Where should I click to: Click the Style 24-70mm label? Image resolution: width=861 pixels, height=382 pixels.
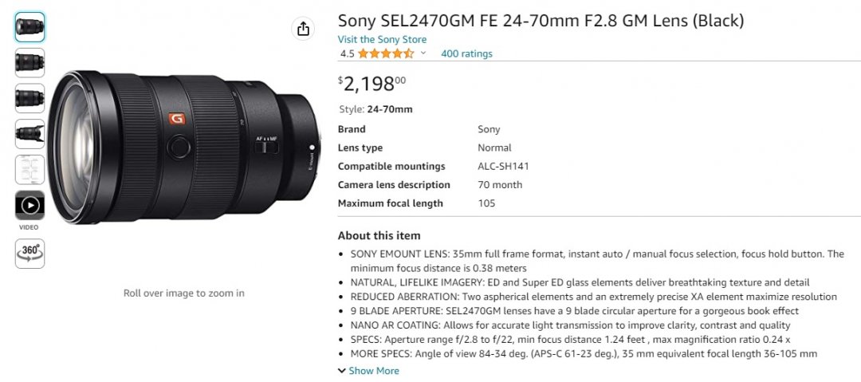click(375, 109)
